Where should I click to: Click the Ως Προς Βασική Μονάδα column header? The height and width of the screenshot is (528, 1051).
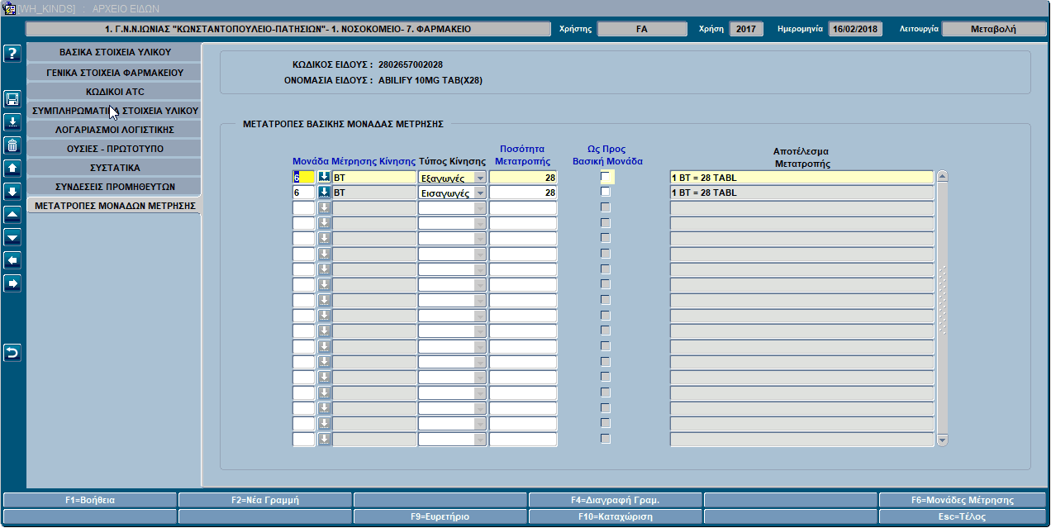coord(607,155)
